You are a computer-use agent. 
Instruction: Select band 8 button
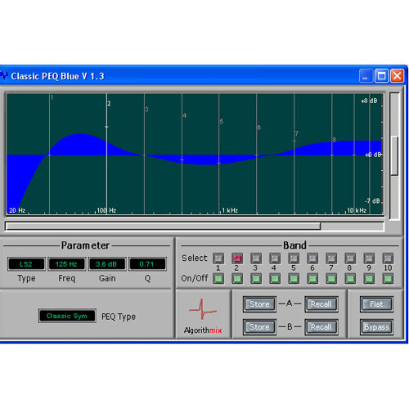click(x=350, y=258)
